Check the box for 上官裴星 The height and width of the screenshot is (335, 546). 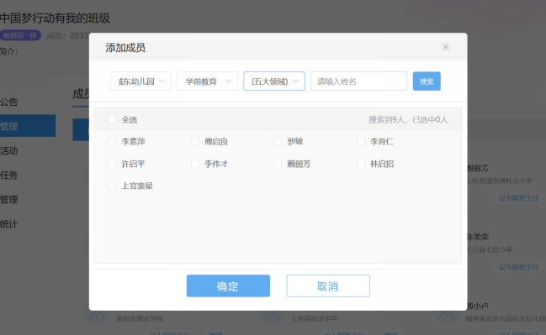coord(112,186)
